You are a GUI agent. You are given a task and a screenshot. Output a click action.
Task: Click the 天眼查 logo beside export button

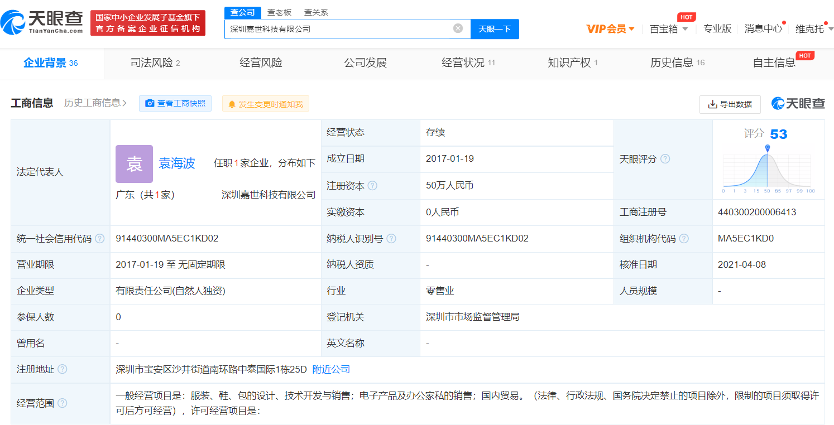[798, 104]
